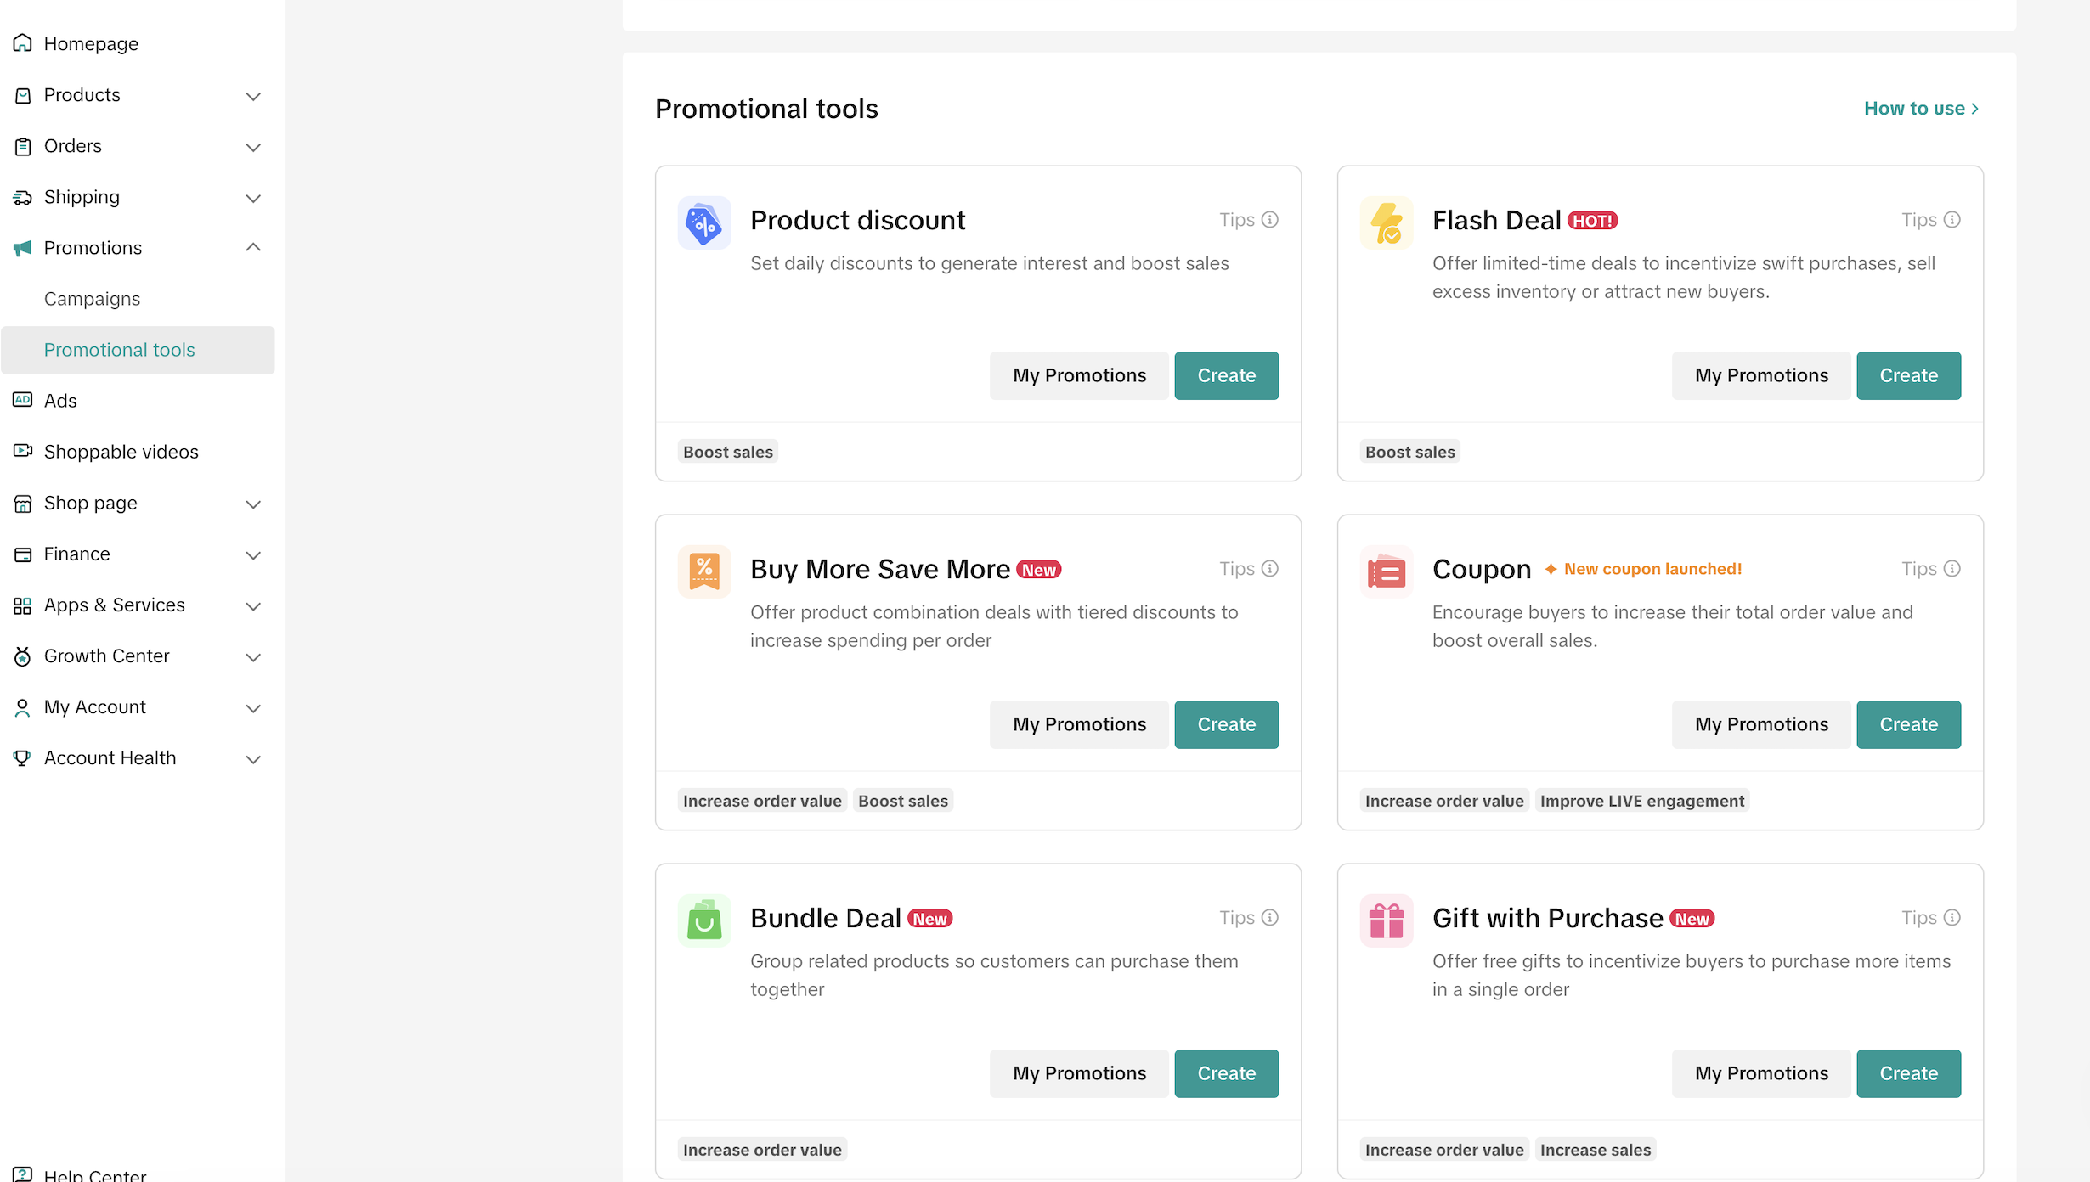Collapse the Promotions sidebar section
Viewport: 2090px width, 1182px height.
252,248
